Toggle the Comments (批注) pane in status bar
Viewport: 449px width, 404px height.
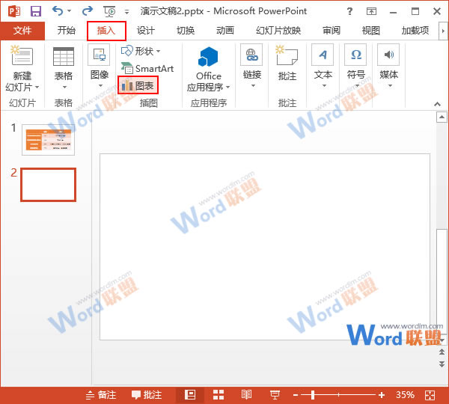(x=147, y=395)
